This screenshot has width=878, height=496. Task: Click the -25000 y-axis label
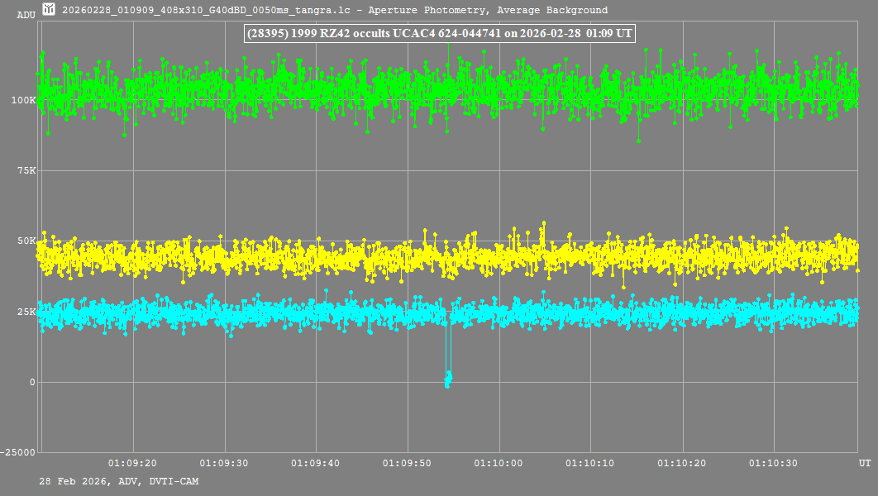18,452
